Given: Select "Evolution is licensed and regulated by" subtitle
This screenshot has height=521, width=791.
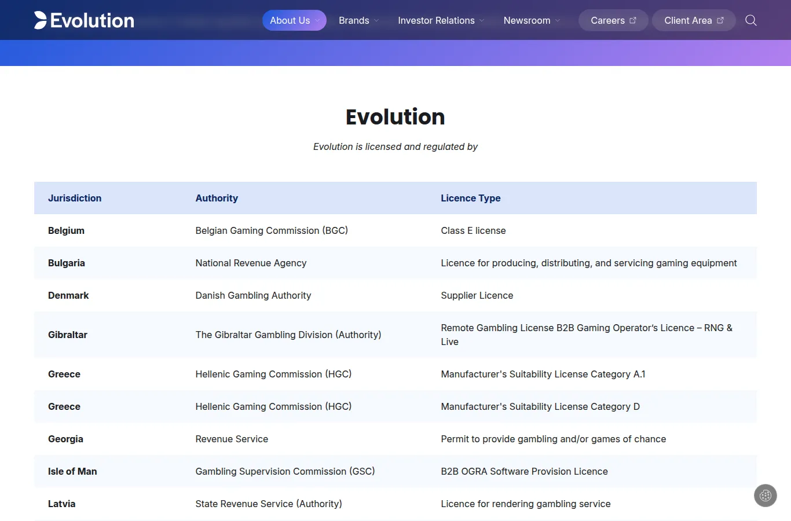Looking at the screenshot, I should tap(395, 146).
